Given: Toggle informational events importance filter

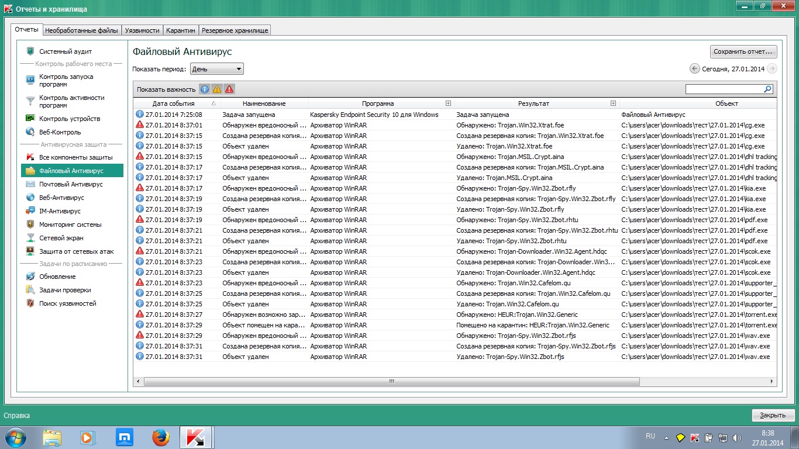Looking at the screenshot, I should coord(205,89).
